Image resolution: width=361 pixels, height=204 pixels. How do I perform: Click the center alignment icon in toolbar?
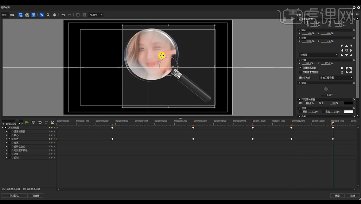78,15
